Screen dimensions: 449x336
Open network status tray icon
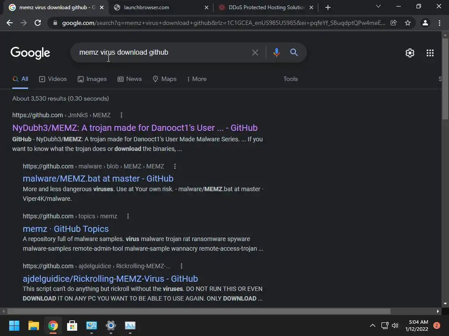coord(385,325)
